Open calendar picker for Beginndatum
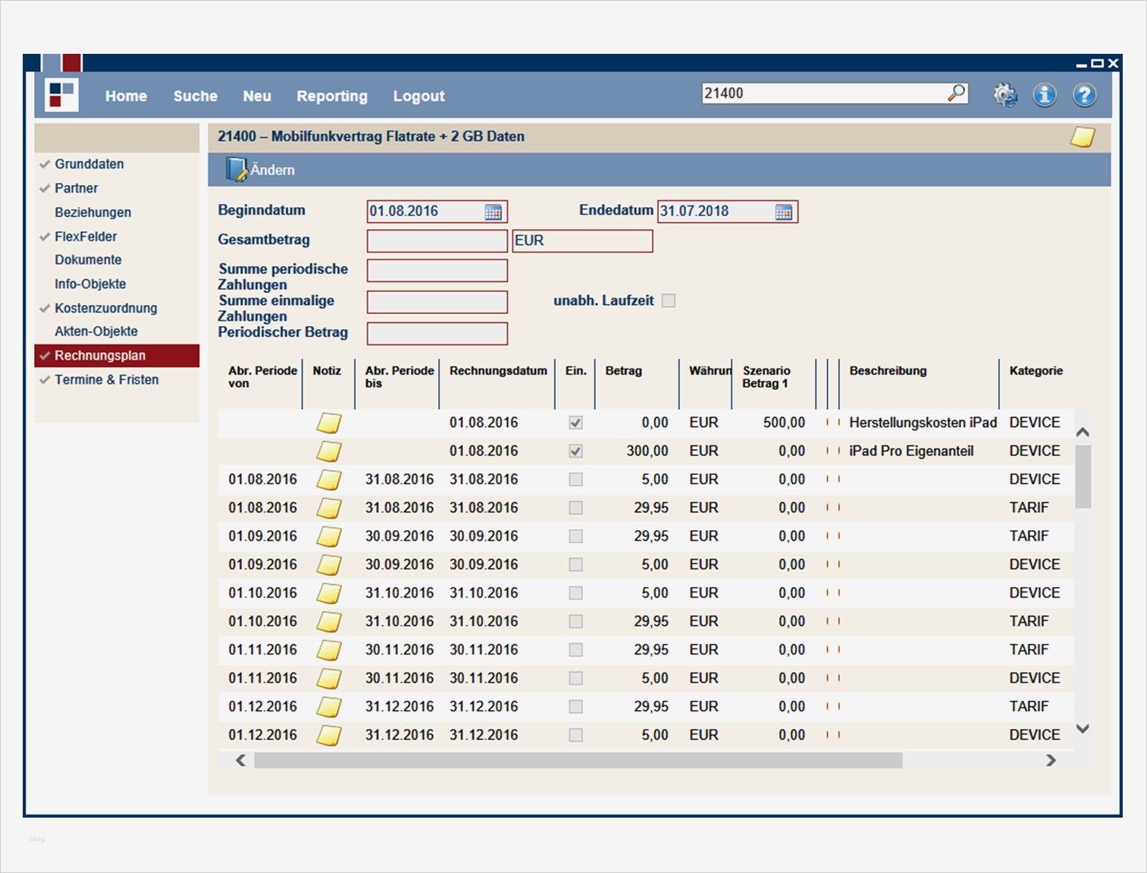 tap(494, 211)
